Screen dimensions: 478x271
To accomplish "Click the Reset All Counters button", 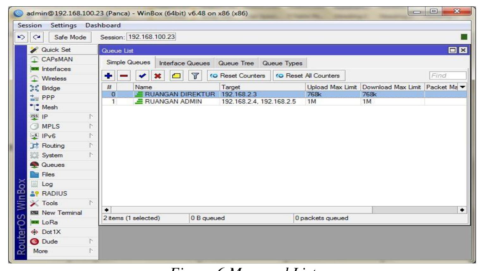I will [309, 76].
